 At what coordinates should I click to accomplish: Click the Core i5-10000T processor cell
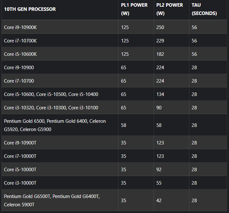[20, 170]
